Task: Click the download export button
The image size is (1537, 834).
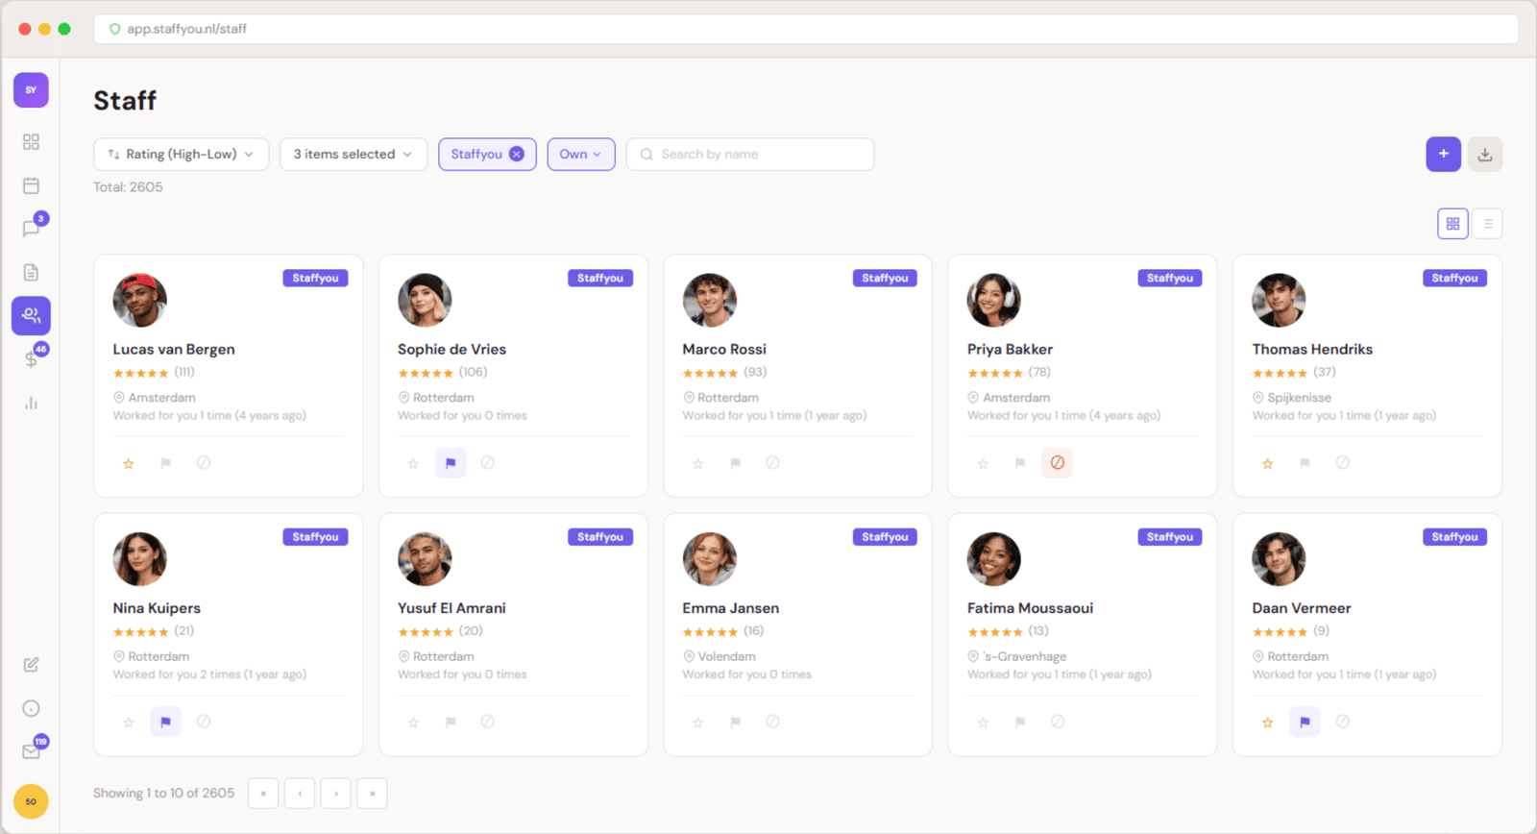Action: click(1484, 154)
